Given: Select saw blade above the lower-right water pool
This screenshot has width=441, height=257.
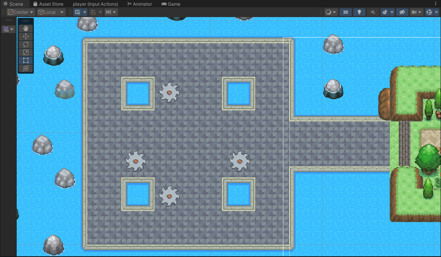Looking at the screenshot, I should click(239, 161).
